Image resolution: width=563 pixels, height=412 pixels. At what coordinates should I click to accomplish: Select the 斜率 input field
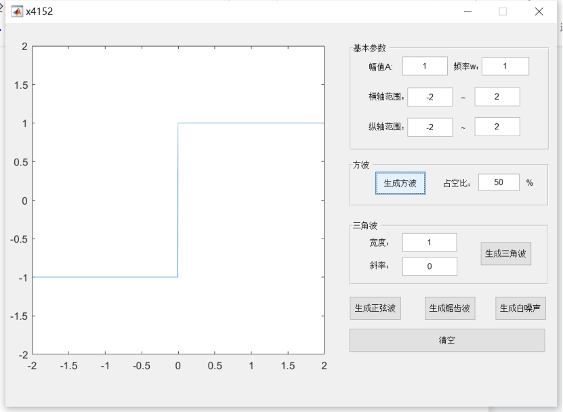pos(430,266)
